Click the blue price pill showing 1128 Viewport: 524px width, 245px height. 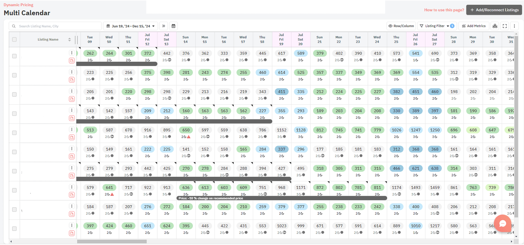tap(301, 130)
